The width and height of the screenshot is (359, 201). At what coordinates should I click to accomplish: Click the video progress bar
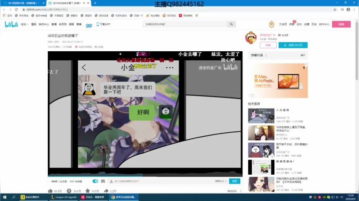click(145, 176)
